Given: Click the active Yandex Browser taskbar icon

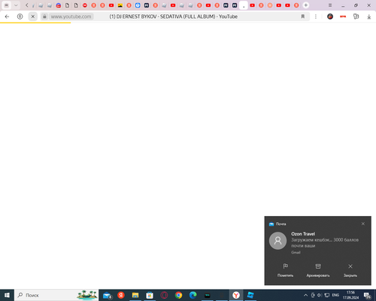Looking at the screenshot, I should point(236,295).
